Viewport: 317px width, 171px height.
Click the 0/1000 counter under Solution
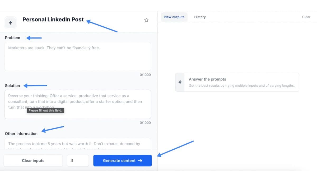pyautogui.click(x=145, y=123)
